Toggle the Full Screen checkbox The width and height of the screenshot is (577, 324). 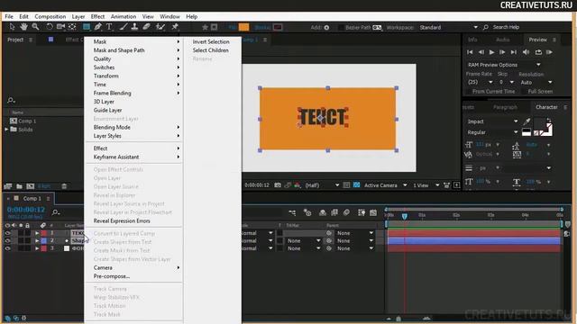tap(524, 92)
